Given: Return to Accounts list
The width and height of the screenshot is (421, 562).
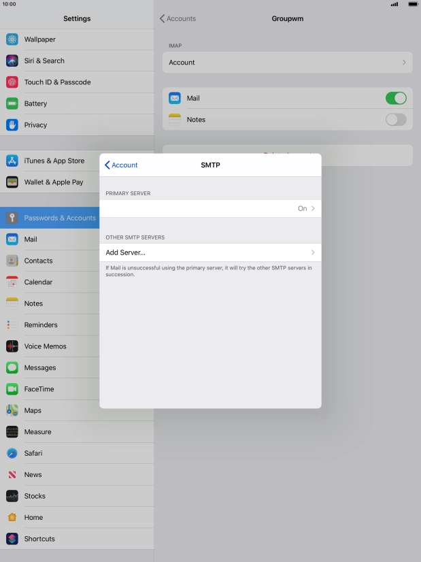Looking at the screenshot, I should (178, 18).
